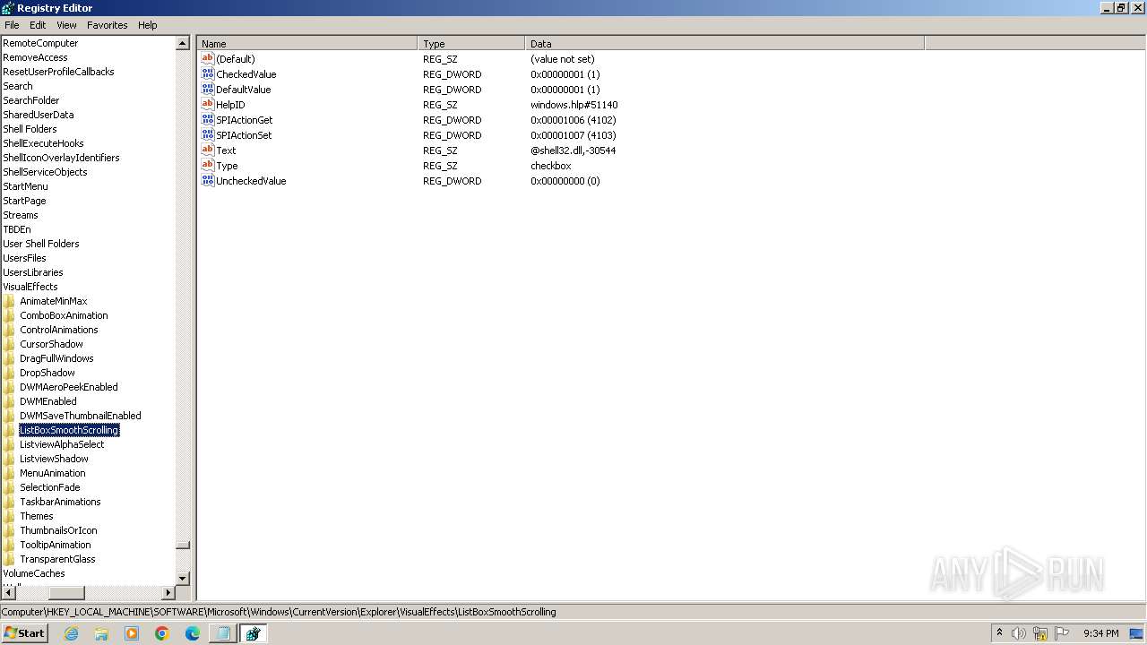The image size is (1147, 645).
Task: Click the SPIActionSet DWORD icon
Action: 208,135
